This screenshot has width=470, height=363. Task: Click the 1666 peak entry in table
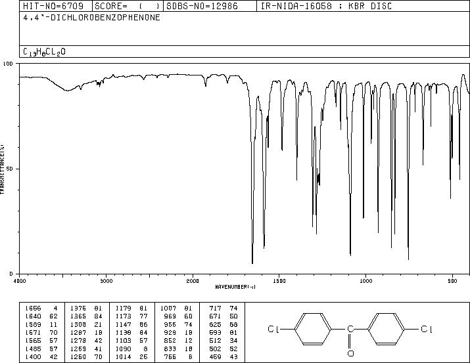tap(41, 309)
